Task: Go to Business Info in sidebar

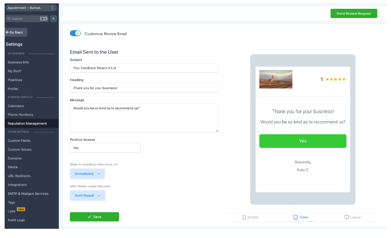Action: click(18, 62)
